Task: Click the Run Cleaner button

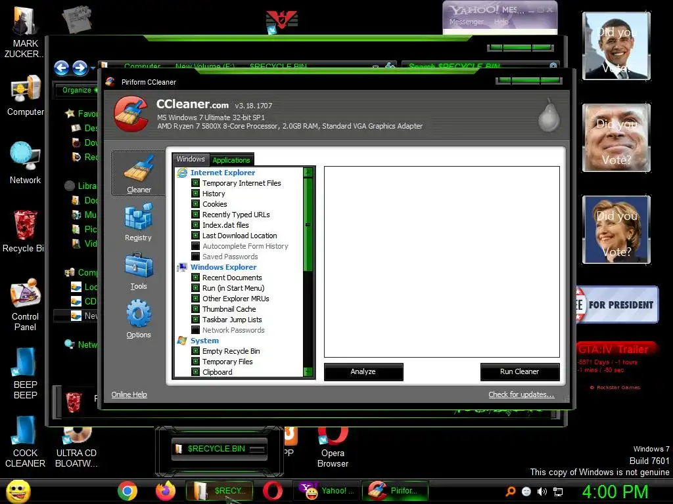Action: (520, 371)
